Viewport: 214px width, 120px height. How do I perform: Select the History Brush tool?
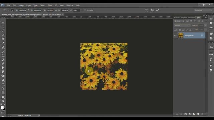[x=3, y=60]
